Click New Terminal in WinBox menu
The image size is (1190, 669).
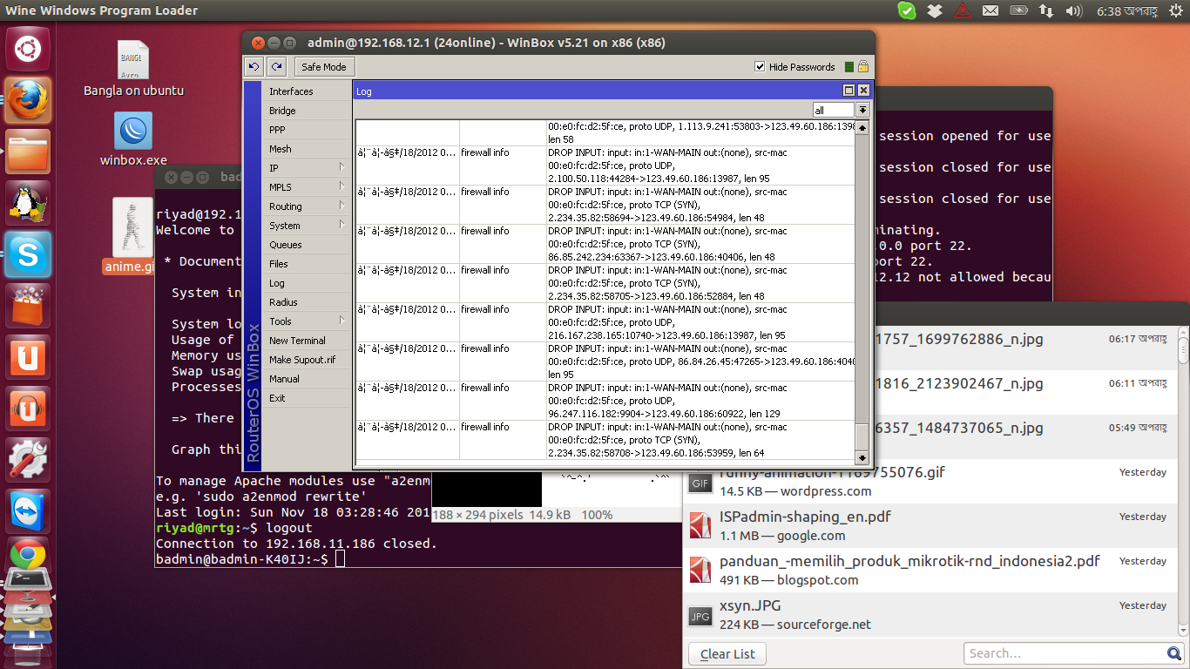point(307,341)
